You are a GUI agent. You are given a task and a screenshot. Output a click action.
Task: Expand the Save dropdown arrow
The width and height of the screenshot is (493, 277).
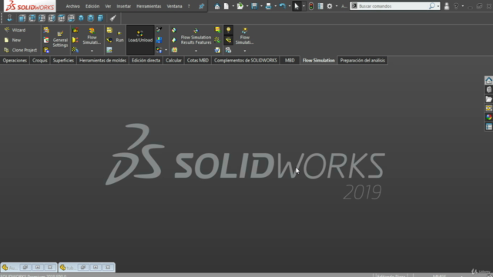click(x=261, y=6)
